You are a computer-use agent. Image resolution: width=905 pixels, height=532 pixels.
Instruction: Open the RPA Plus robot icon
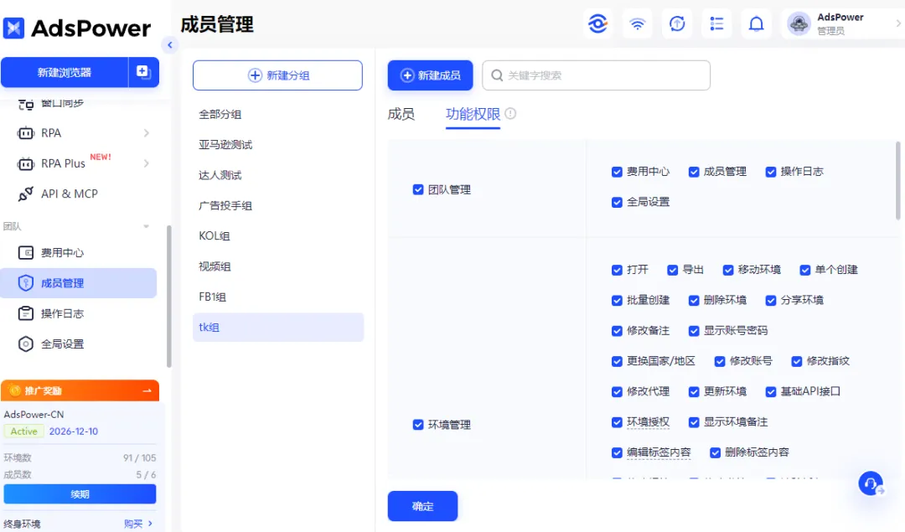click(26, 164)
